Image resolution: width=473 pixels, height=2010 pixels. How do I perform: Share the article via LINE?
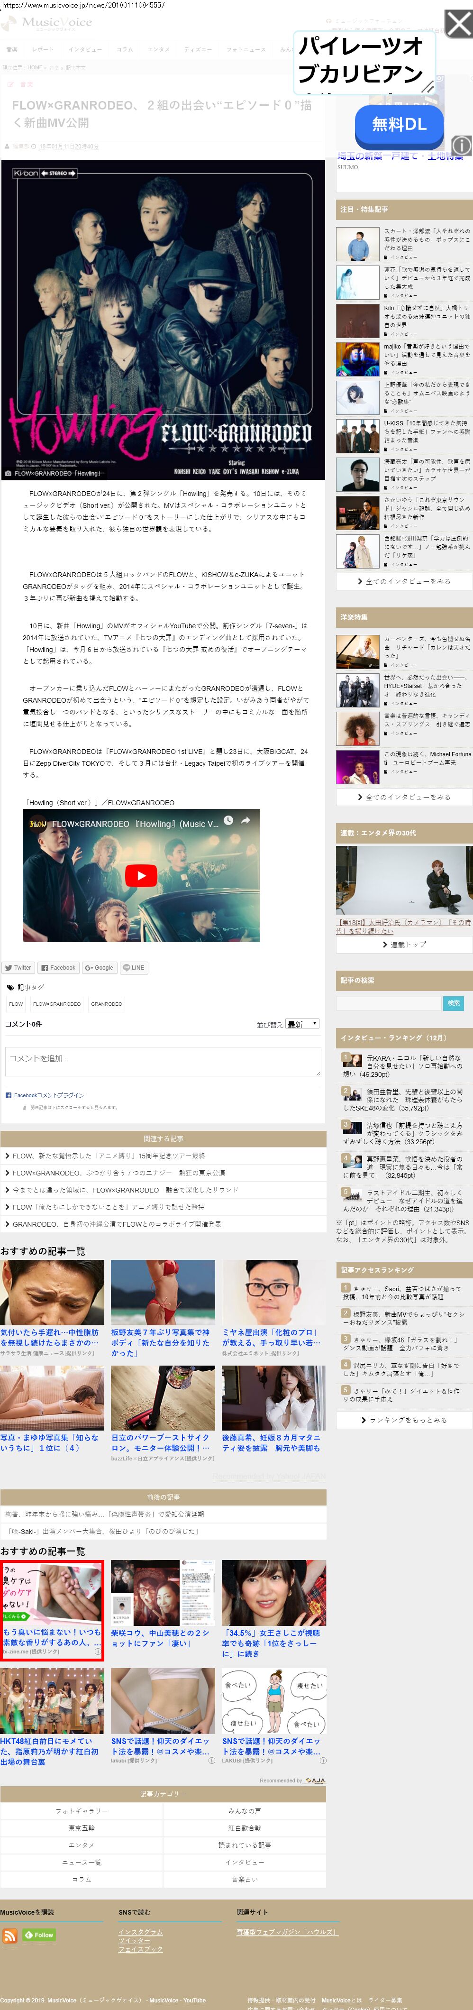134,968
